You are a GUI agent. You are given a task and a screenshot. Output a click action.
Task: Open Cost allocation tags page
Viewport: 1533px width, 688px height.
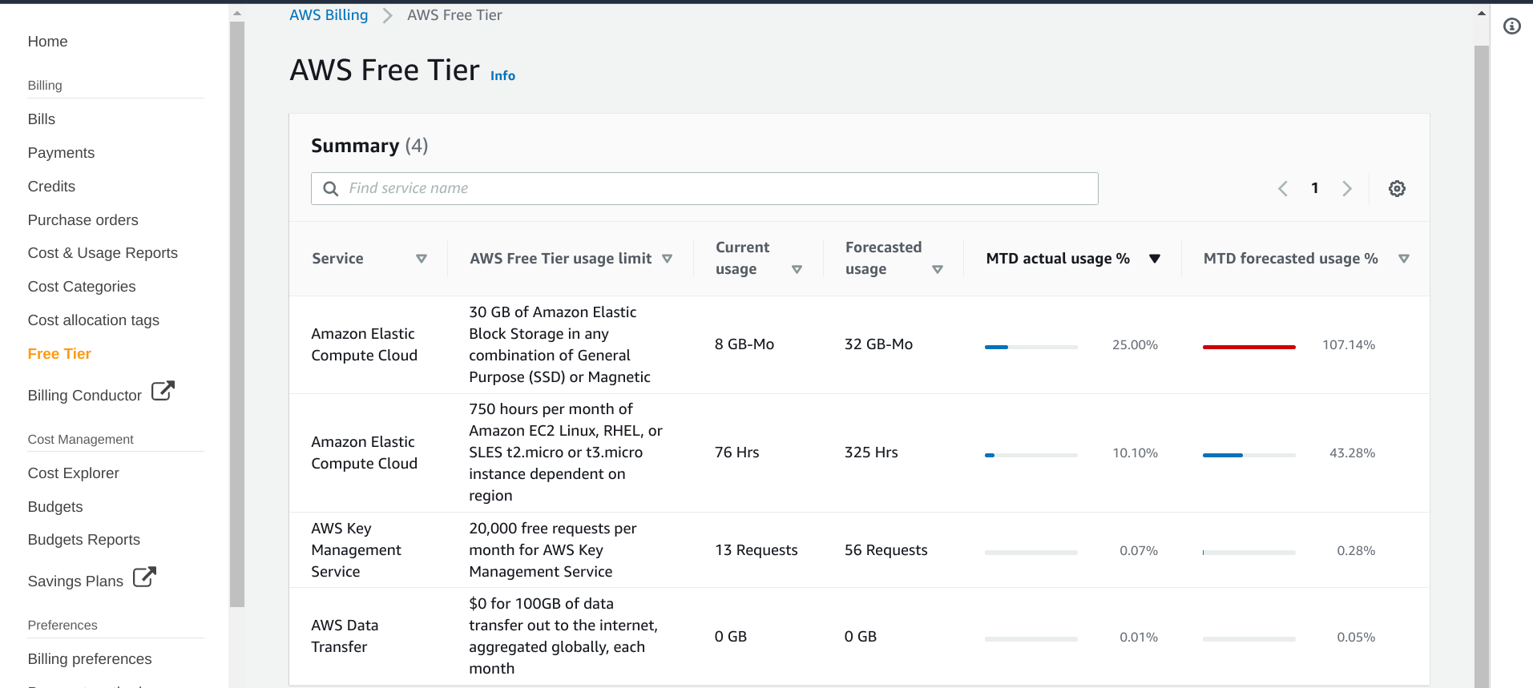pyautogui.click(x=93, y=320)
